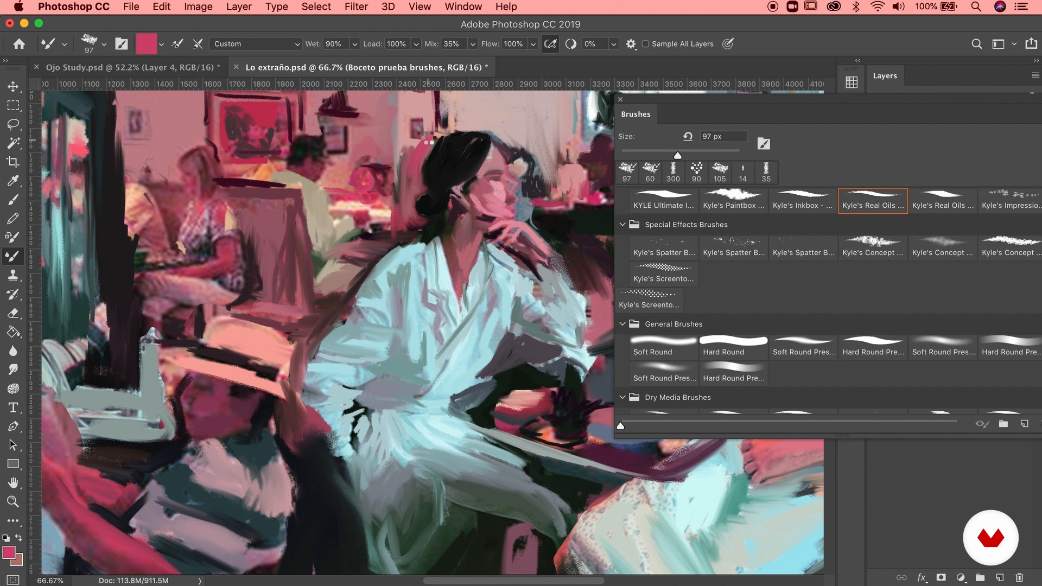Open Spotlight search in macOS menu bar
The width and height of the screenshot is (1042, 586).
click(976, 7)
